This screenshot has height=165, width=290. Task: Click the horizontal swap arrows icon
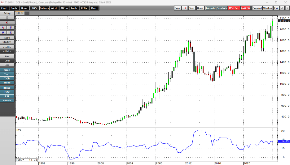click(x=4, y=27)
